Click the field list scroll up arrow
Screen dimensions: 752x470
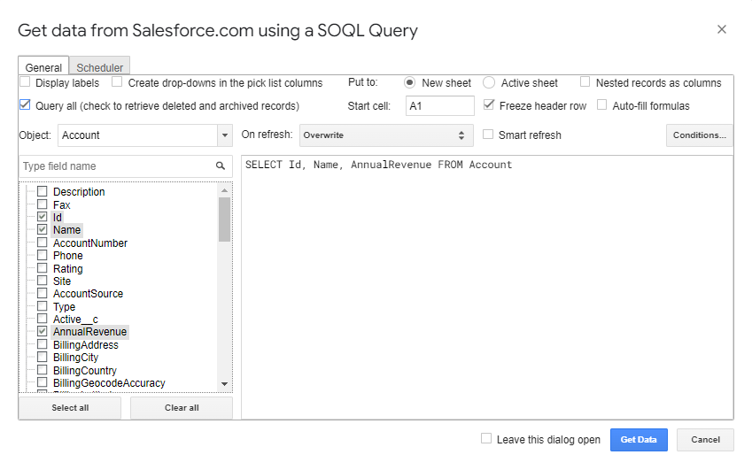coord(225,190)
